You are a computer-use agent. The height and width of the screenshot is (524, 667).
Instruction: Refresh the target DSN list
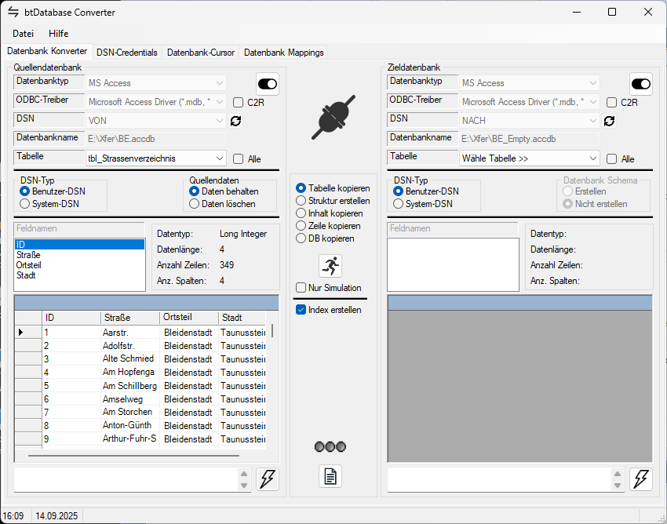click(609, 121)
